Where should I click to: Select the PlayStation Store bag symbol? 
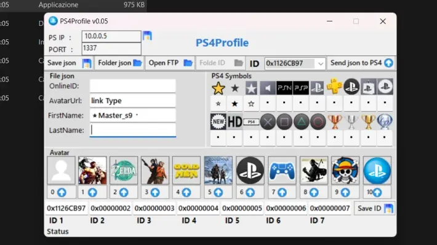click(x=369, y=87)
